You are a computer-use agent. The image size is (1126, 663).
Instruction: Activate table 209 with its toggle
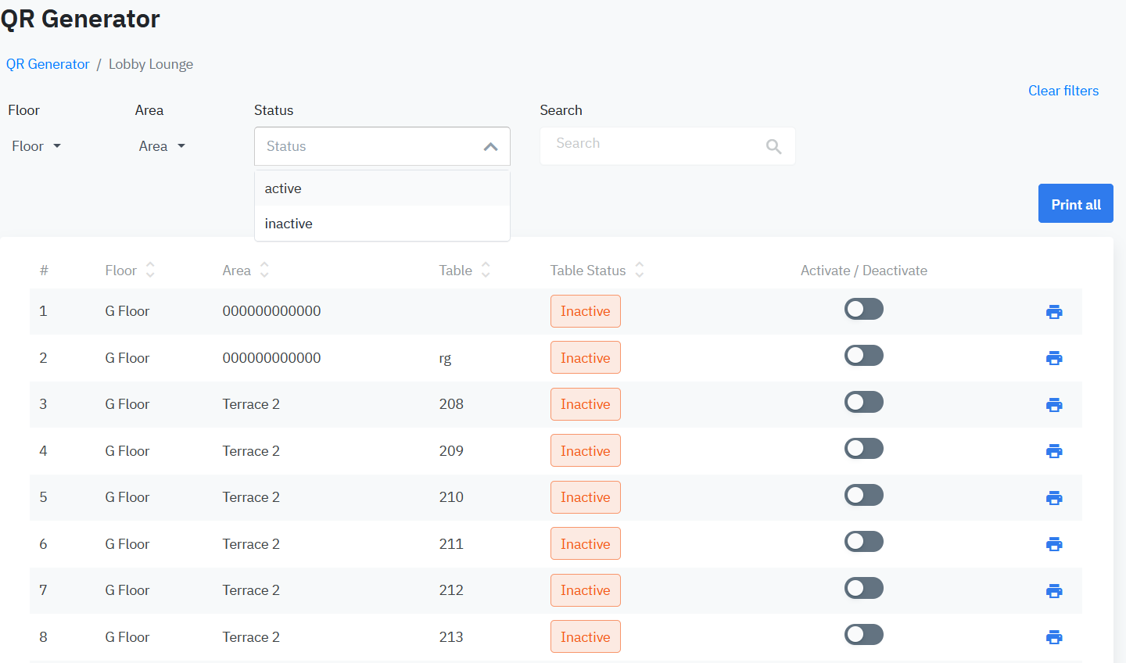pos(863,449)
